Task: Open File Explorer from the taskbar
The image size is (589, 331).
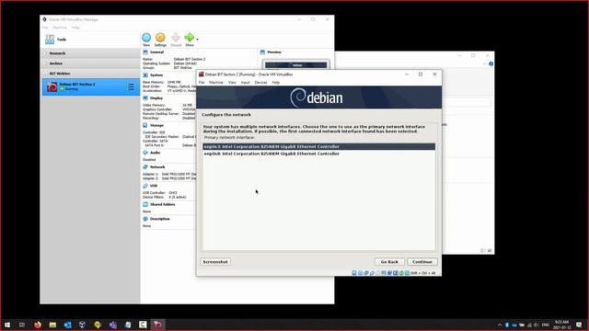Action: coord(52,325)
